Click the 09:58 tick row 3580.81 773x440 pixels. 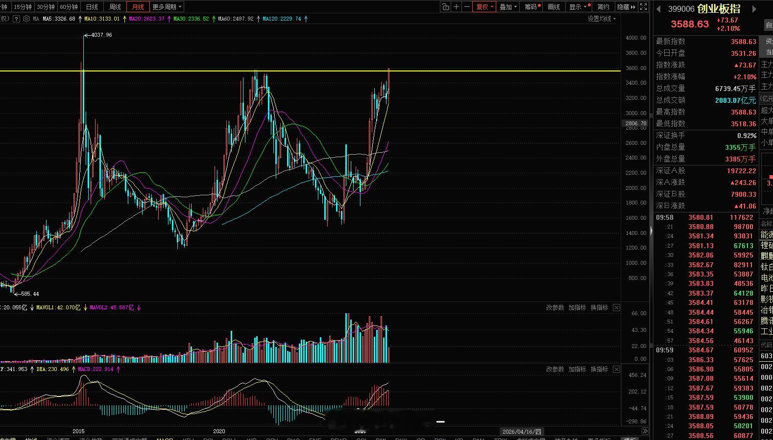click(705, 217)
